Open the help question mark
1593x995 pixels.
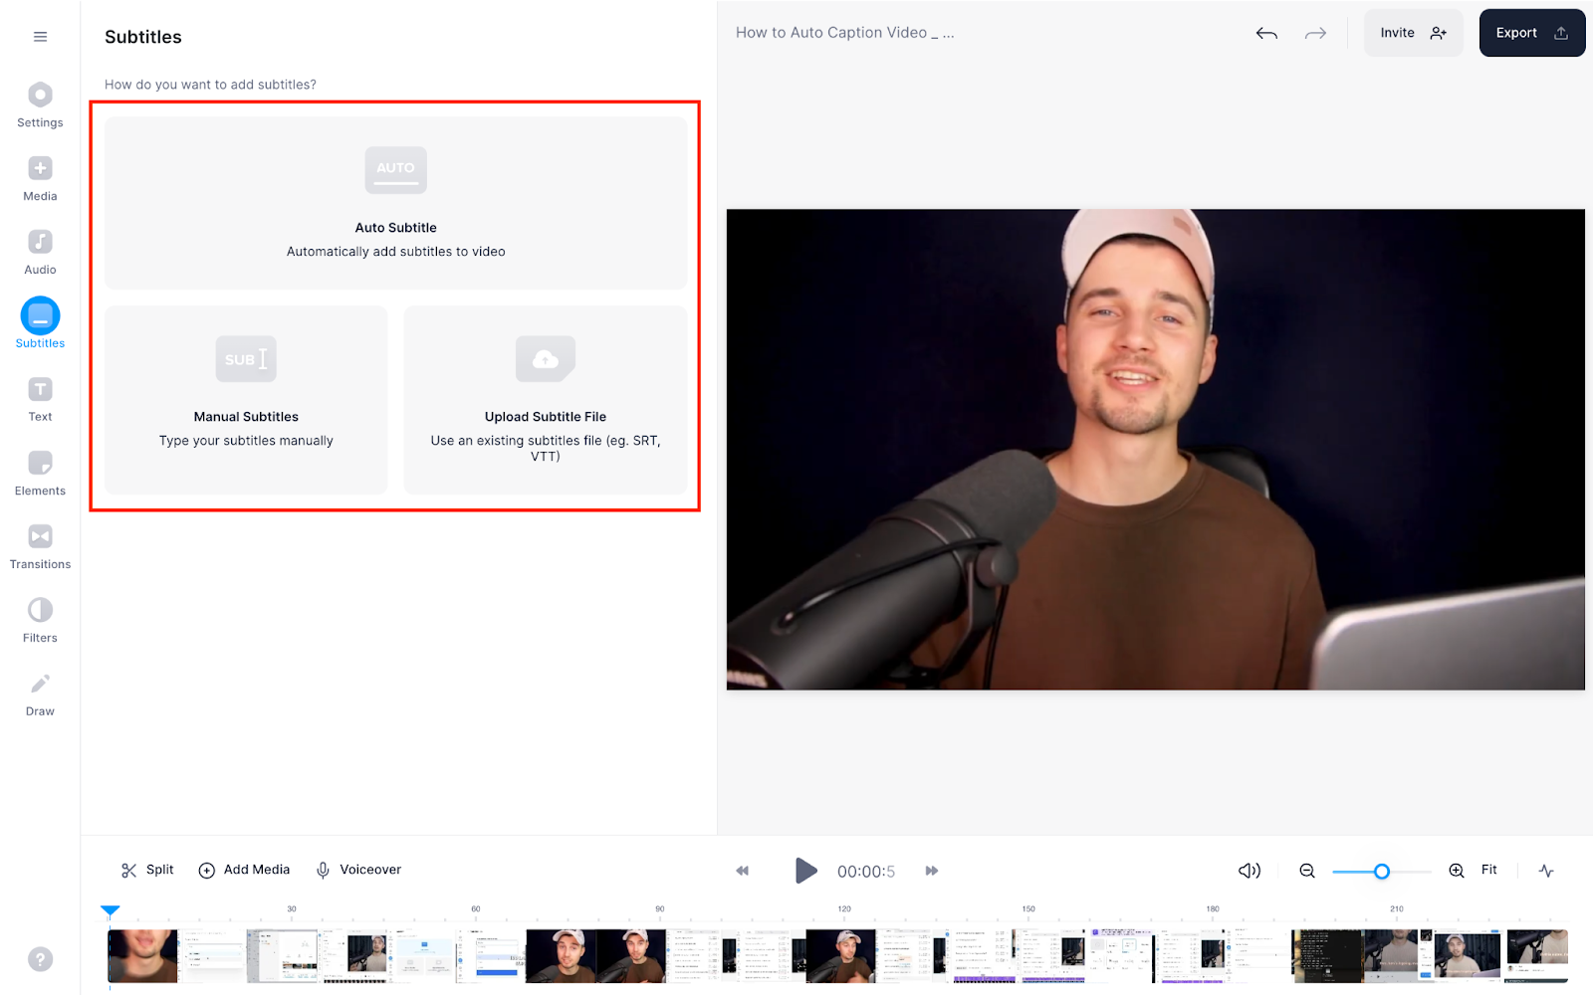pyautogui.click(x=40, y=959)
